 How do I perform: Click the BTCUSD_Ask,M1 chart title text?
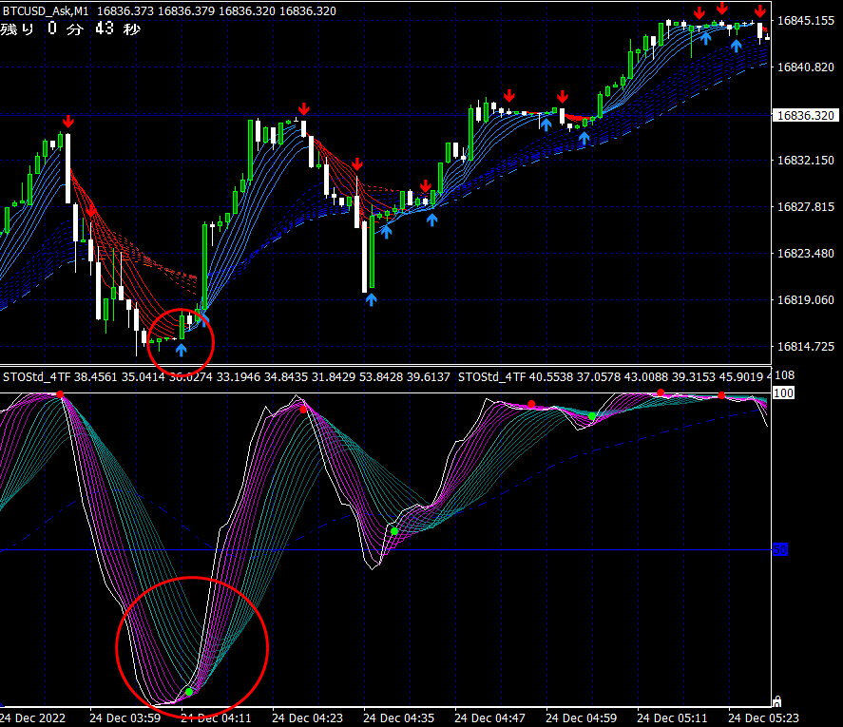[x=46, y=10]
